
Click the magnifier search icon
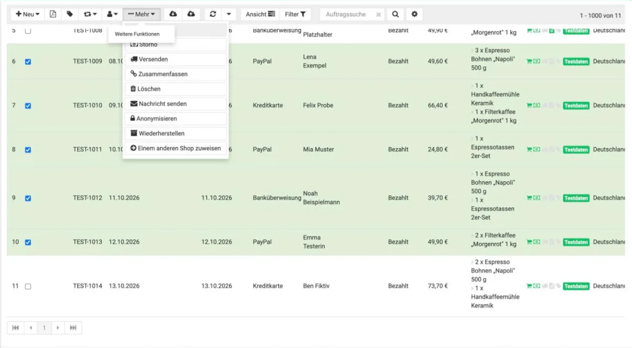pos(395,14)
